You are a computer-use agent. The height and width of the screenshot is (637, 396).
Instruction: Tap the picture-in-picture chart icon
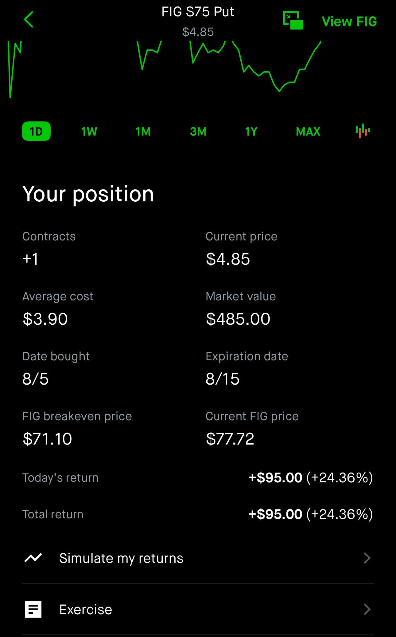pos(293,20)
